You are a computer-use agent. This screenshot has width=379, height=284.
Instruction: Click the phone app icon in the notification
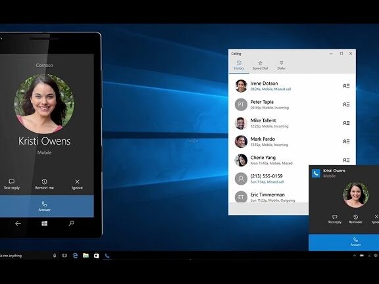click(x=316, y=173)
